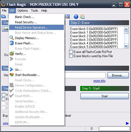Image resolution: width=131 pixels, height=132 pixels.
Task: Click the grey Read MISR checkmark icon
Action: coord(12,96)
